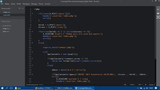Switch to OBS 21.1.0 taskbar window

[64, 88]
